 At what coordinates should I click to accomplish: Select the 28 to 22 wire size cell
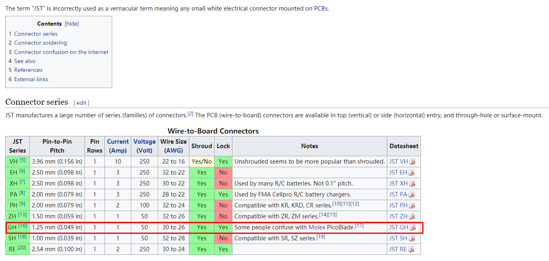(x=174, y=194)
